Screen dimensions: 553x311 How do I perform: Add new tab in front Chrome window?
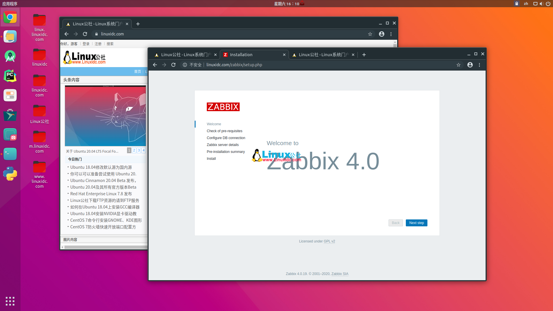tap(364, 55)
